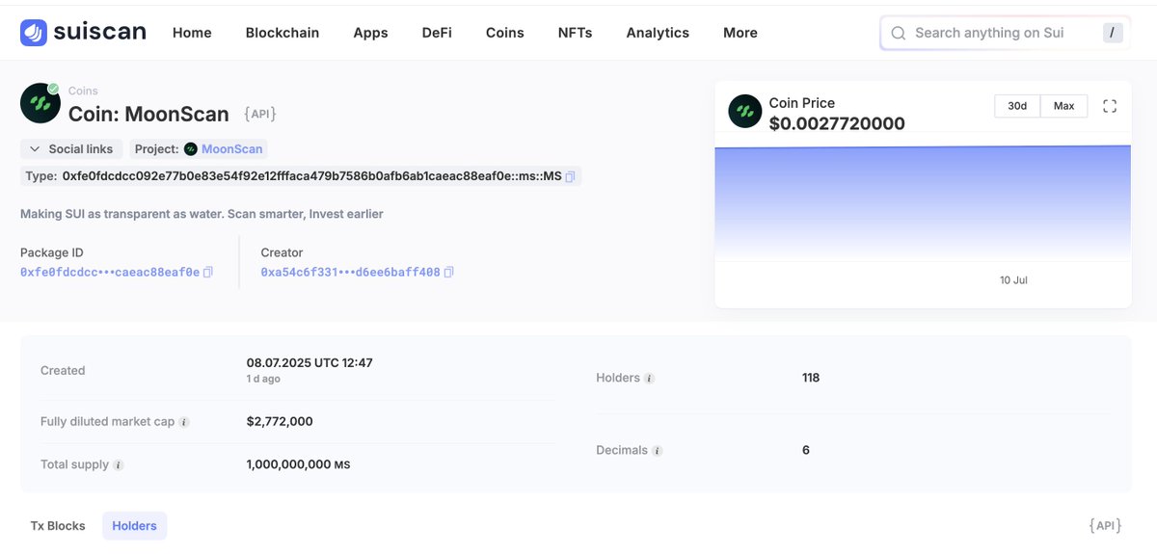Click the 1,000,000,000 MS supply value
The image size is (1157, 554).
tap(298, 465)
